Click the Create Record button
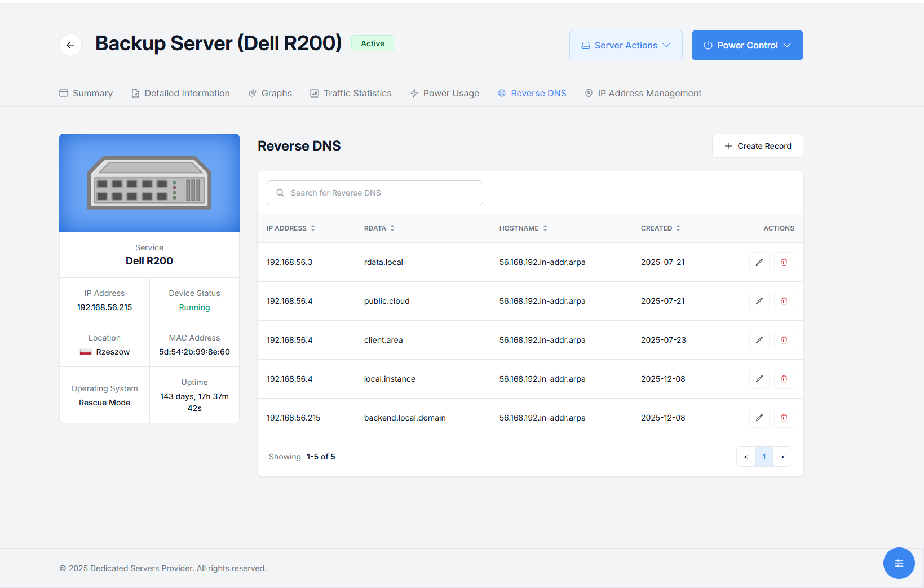Image resolution: width=924 pixels, height=588 pixels. pyautogui.click(x=757, y=145)
